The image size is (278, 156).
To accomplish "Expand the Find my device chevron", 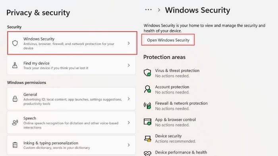I will click(129, 65).
